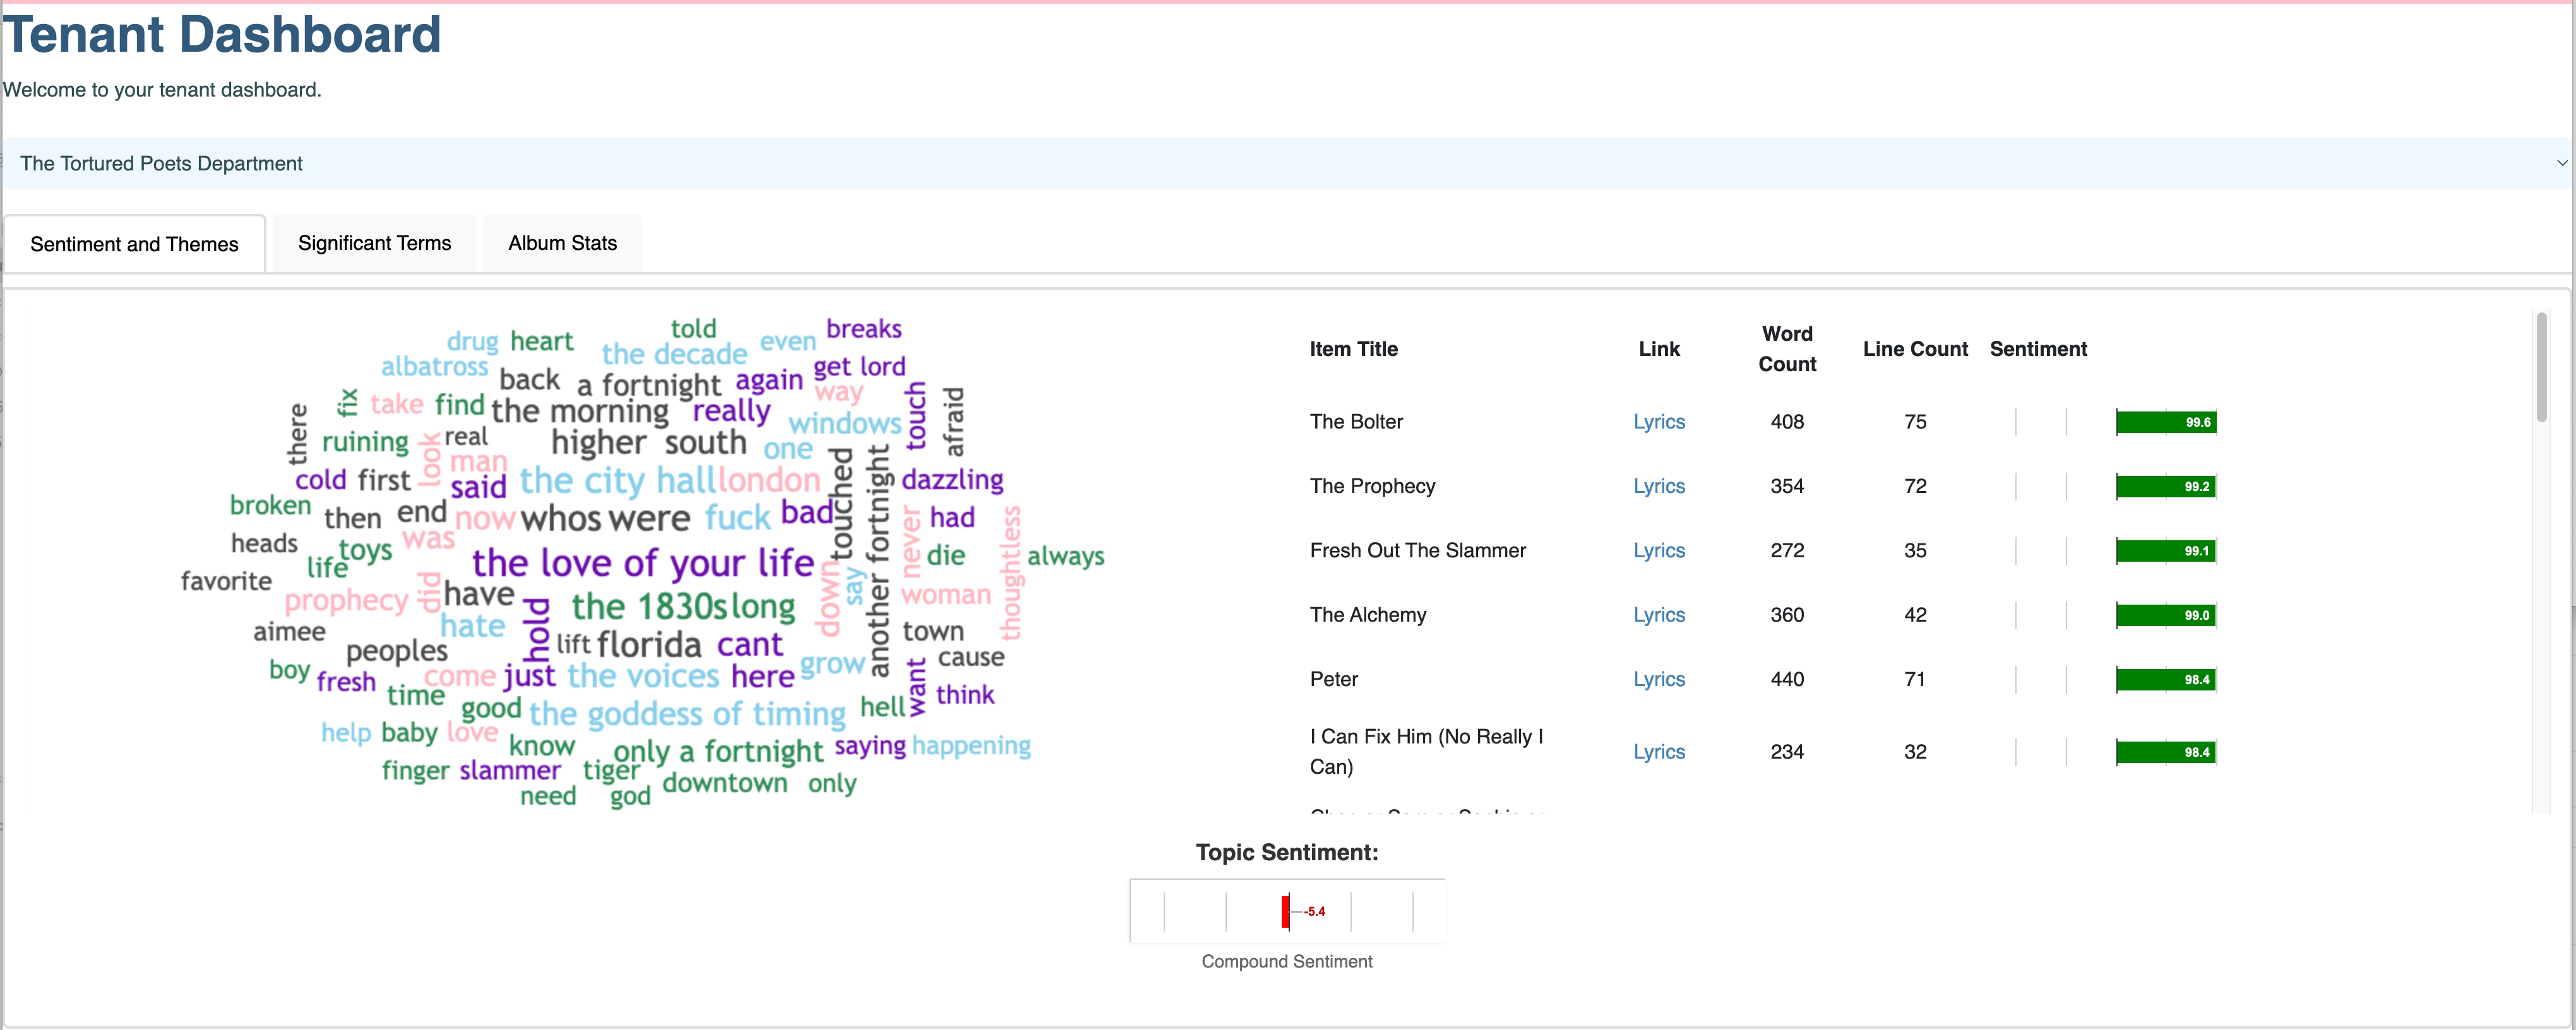The width and height of the screenshot is (2576, 1030).
Task: Click the Topic Sentiment heading
Action: click(x=1287, y=853)
